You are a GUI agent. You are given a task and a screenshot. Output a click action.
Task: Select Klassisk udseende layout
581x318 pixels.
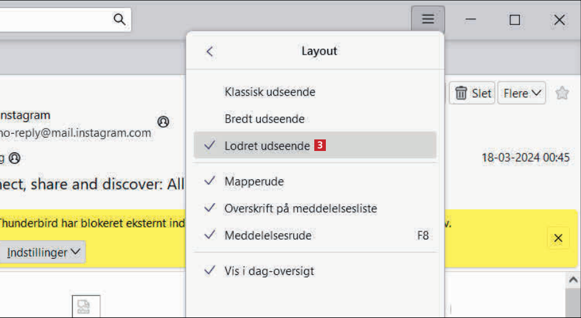pos(270,92)
